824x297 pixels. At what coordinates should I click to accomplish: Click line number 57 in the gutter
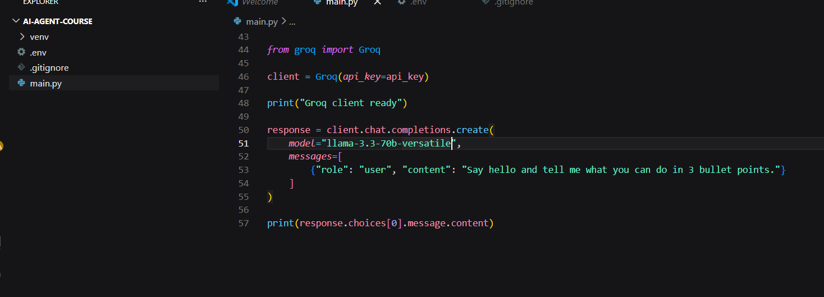243,223
